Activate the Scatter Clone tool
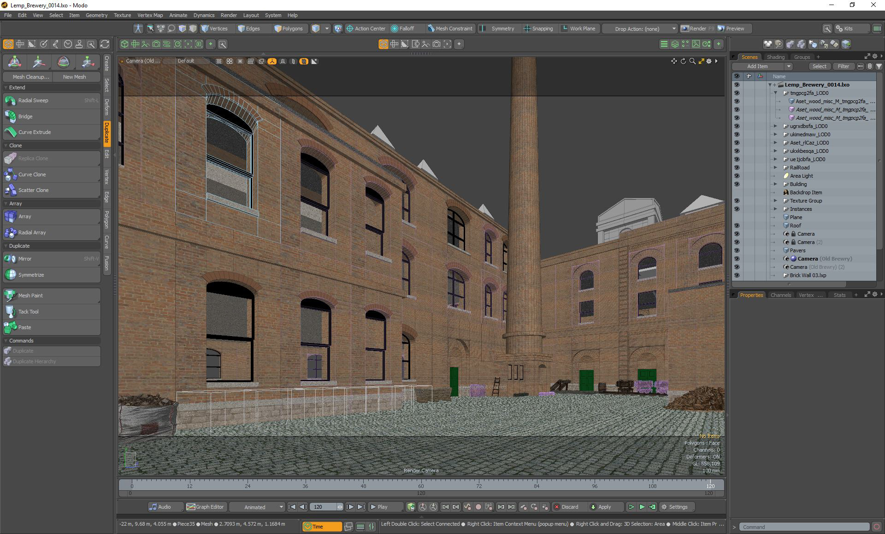885x534 pixels. click(x=33, y=190)
